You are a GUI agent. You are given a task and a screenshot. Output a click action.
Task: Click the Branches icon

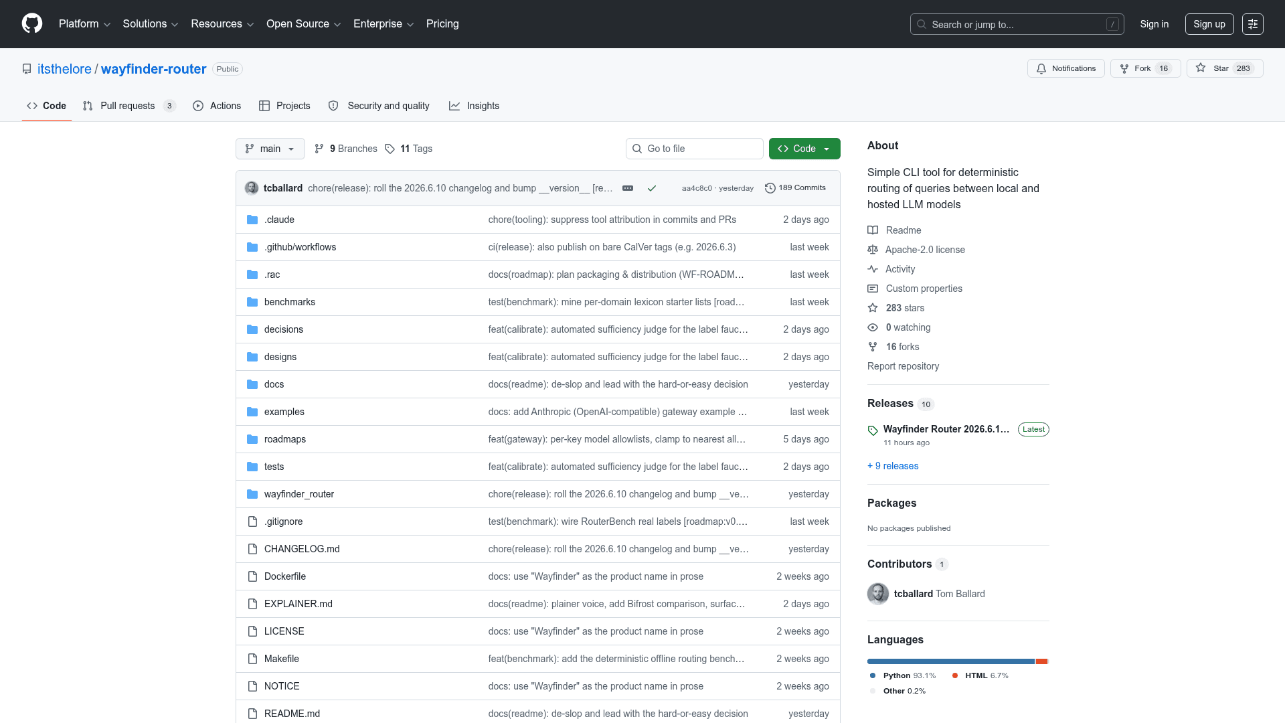coord(319,149)
